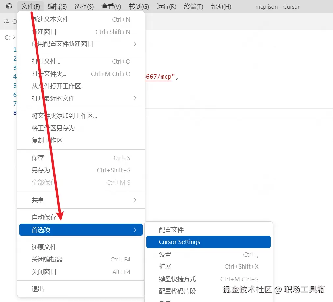Open the 终端(T) menu
This screenshot has width=333, height=302.
coord(193,6)
